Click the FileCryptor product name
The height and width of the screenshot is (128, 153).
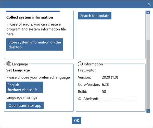(87, 70)
